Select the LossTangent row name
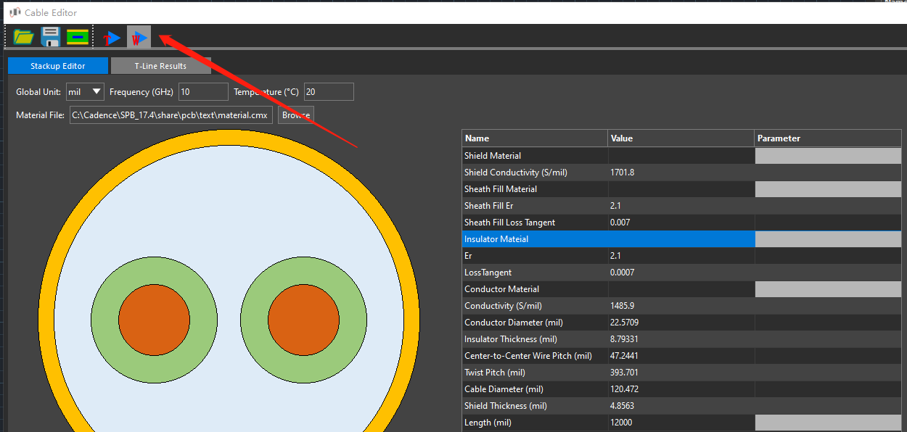 click(x=488, y=273)
